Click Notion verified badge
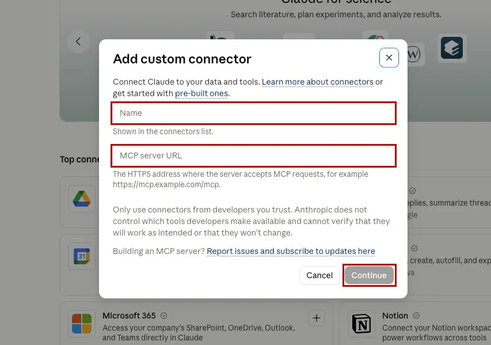This screenshot has height=345, width=491. point(416,316)
